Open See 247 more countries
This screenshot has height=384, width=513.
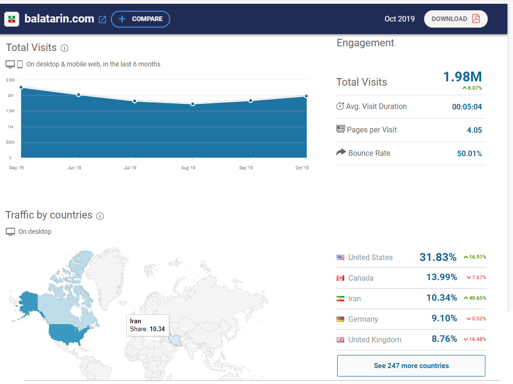[x=411, y=366]
